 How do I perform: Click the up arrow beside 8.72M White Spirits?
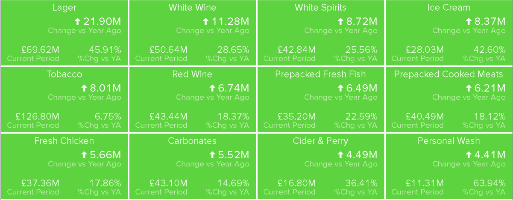click(340, 21)
